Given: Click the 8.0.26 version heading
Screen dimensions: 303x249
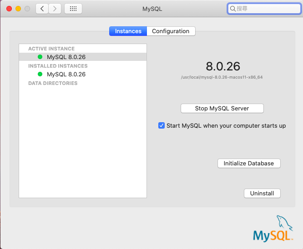Looking at the screenshot, I should click(223, 66).
